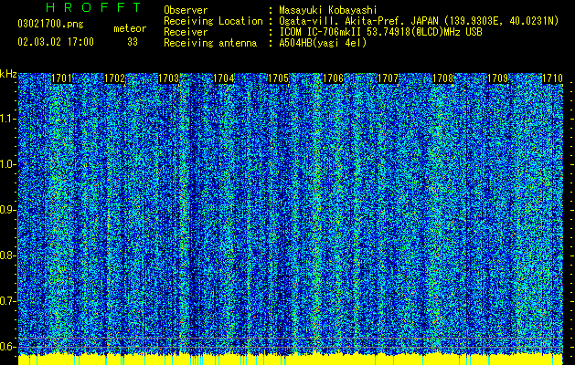
Task: Click the 1708 time marker
Action: [443, 78]
